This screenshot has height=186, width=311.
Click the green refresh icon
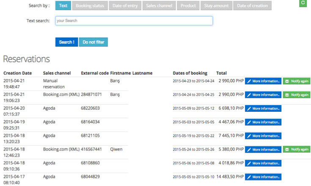303,3
